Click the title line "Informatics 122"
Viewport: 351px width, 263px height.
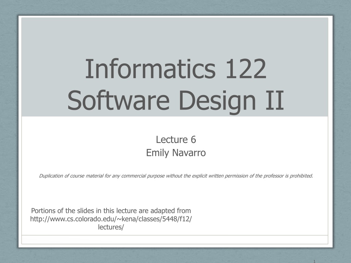[x=176, y=68]
